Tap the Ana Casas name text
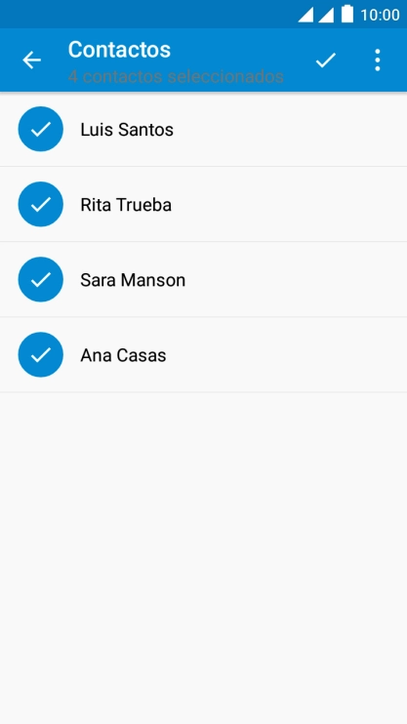Image resolution: width=407 pixels, height=724 pixels. 123,355
